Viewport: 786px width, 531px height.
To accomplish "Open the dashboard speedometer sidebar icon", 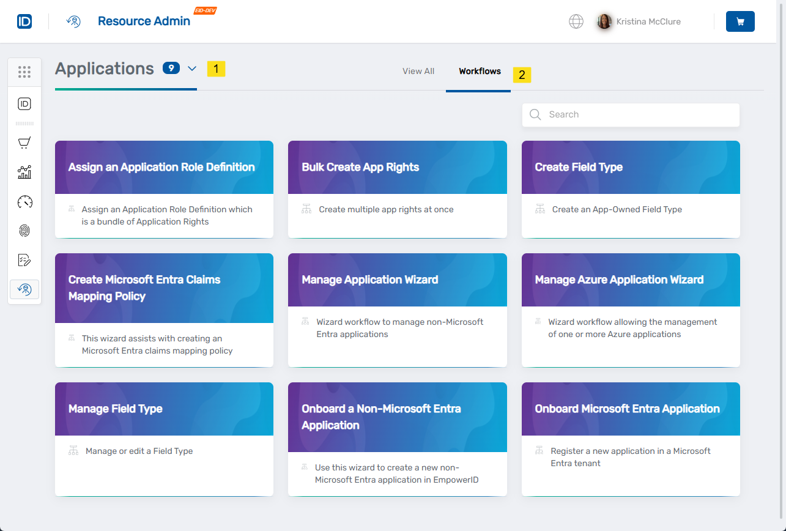I will point(24,201).
